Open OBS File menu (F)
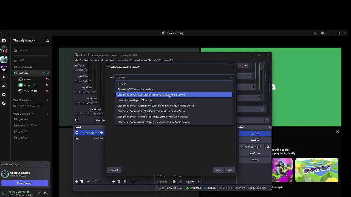The image size is (351, 197). (78, 60)
